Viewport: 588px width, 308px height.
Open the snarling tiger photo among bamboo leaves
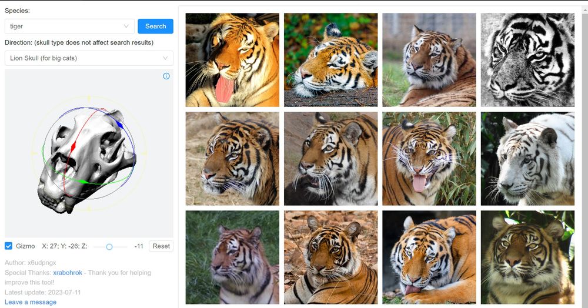[x=429, y=159]
